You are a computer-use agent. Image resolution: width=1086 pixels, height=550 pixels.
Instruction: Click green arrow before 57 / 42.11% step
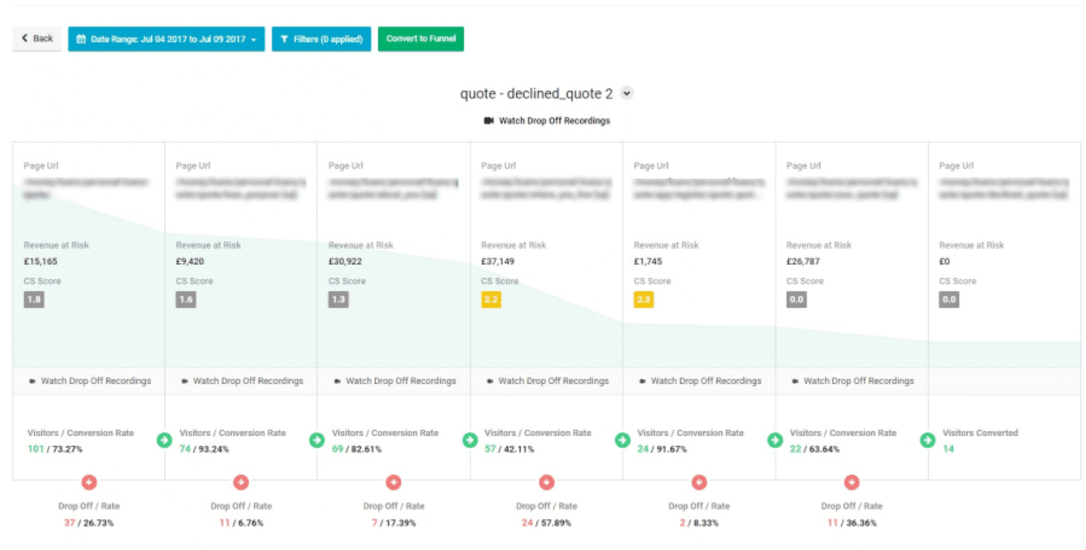tap(470, 440)
